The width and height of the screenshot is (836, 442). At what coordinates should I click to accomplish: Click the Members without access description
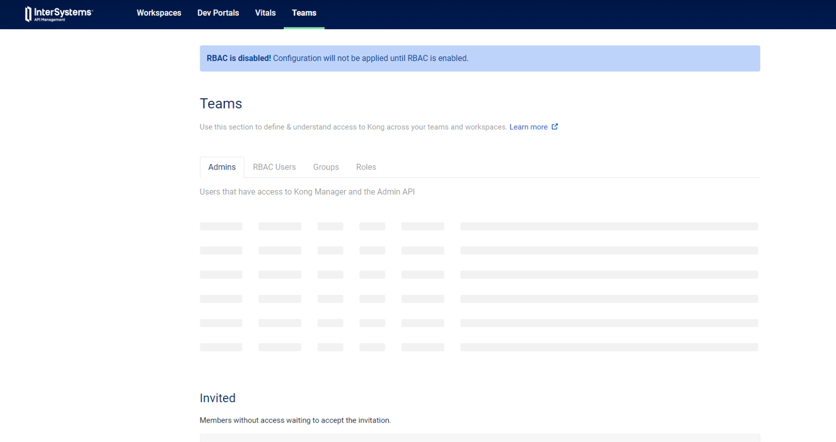pyautogui.click(x=295, y=421)
